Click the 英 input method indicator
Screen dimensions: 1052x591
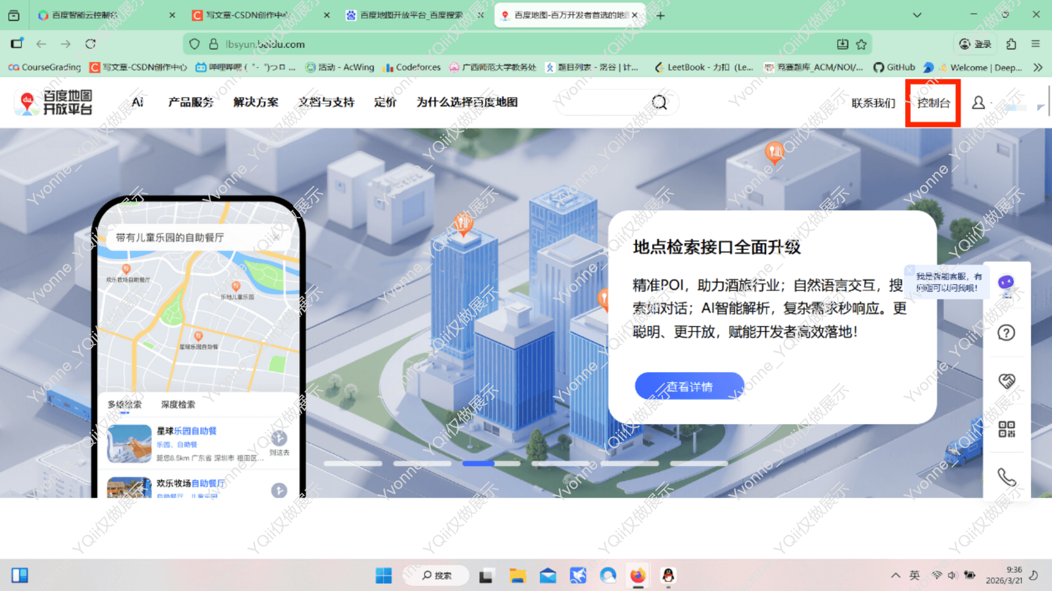click(x=914, y=575)
